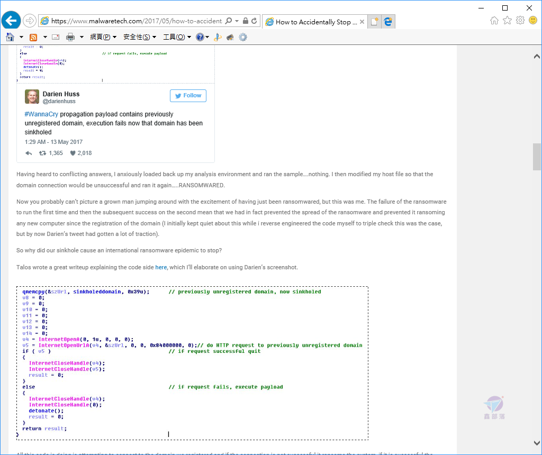The width and height of the screenshot is (542, 455).
Task: Click the retweet icon showing 1,365
Action: click(42, 153)
